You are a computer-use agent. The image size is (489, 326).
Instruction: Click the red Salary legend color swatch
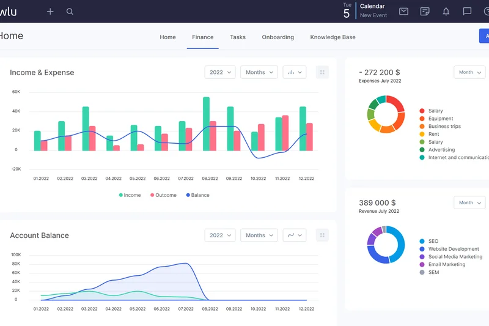click(422, 111)
